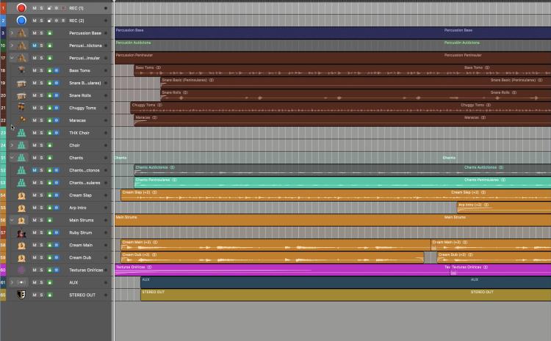Image resolution: width=551 pixels, height=341 pixels.
Task: Click the red REC (1) track icon
Action: click(x=21, y=8)
